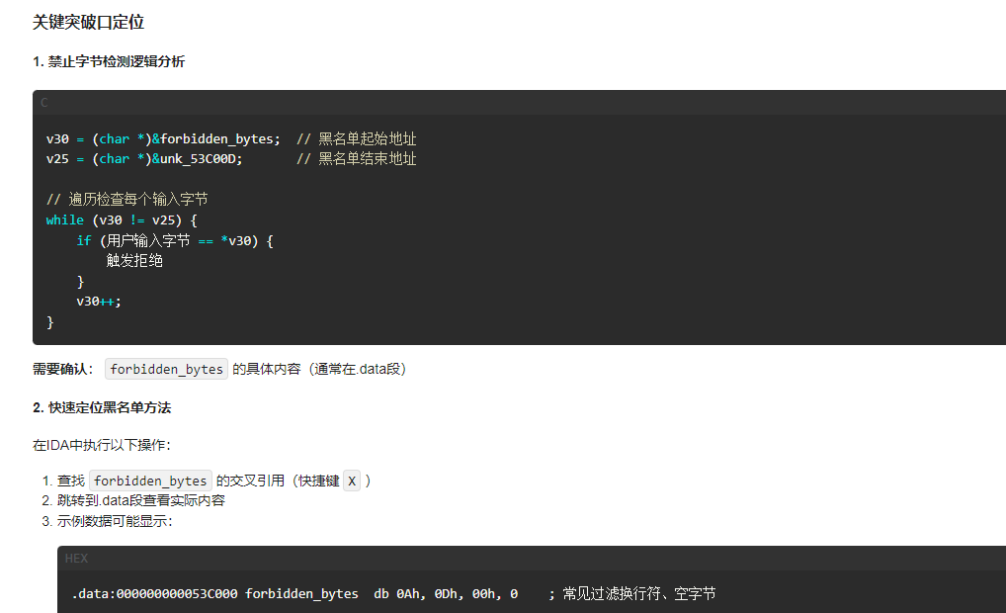Click inline code forbidden_bytes after 需要确认

166,369
